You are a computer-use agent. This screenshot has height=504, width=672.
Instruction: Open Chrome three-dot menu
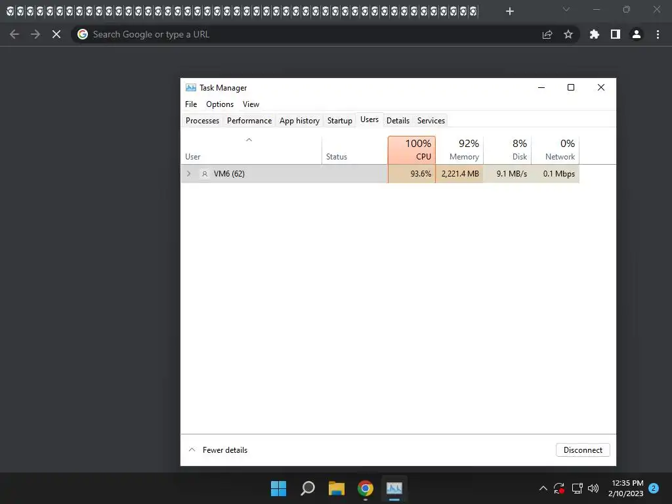click(658, 34)
